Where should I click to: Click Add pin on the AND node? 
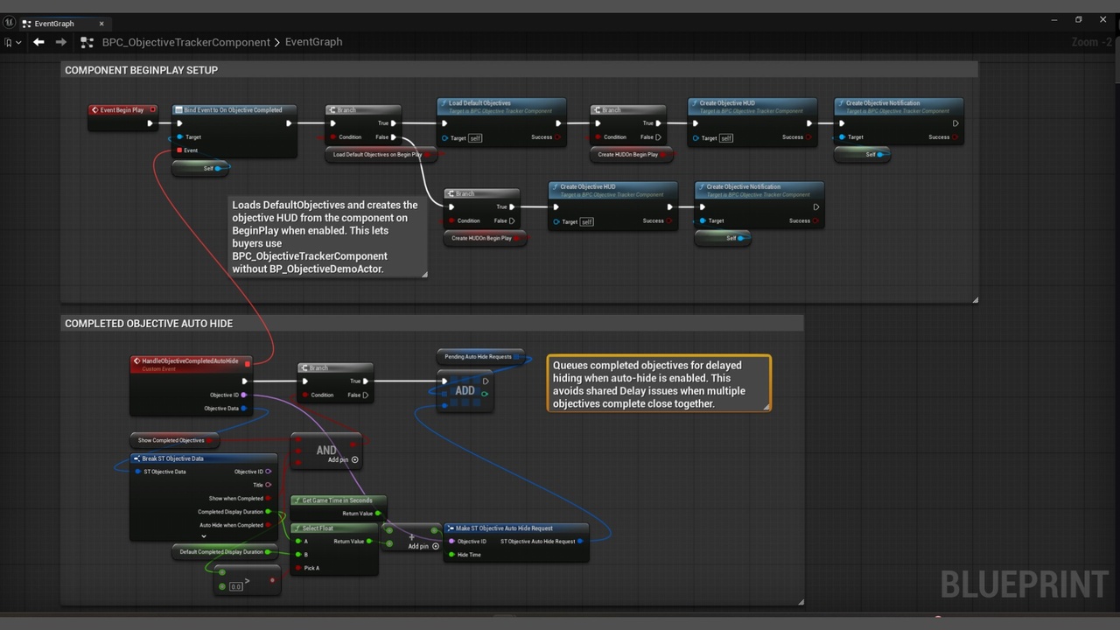[x=343, y=459]
